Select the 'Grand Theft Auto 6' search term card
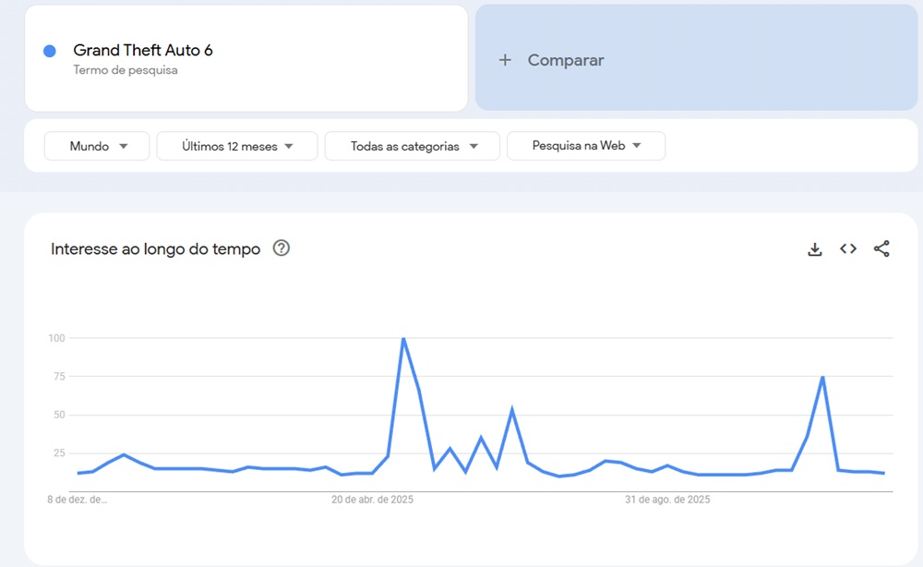Image resolution: width=923 pixels, height=567 pixels. tap(246, 57)
